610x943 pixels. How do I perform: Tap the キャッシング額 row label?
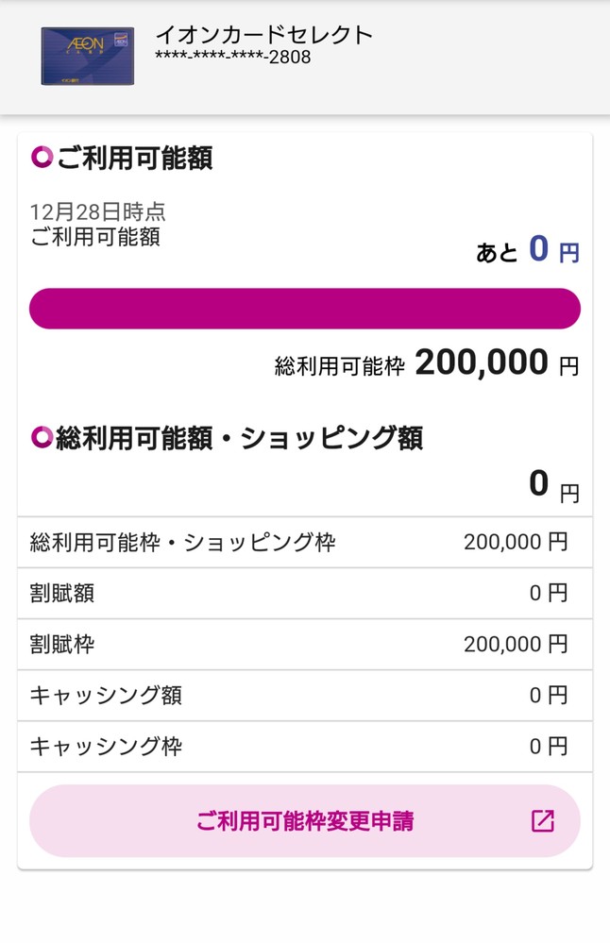(106, 696)
